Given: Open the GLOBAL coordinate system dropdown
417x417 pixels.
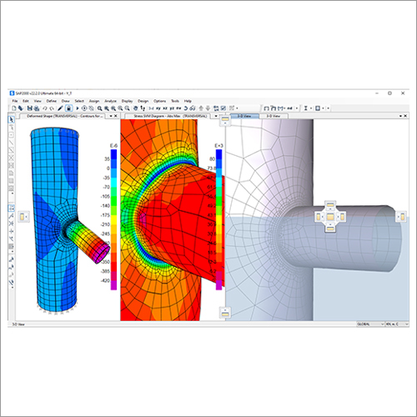Looking at the screenshot, I should coord(370,324).
